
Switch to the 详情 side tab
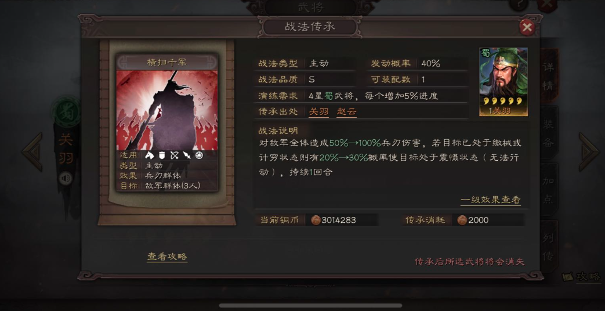(x=549, y=76)
